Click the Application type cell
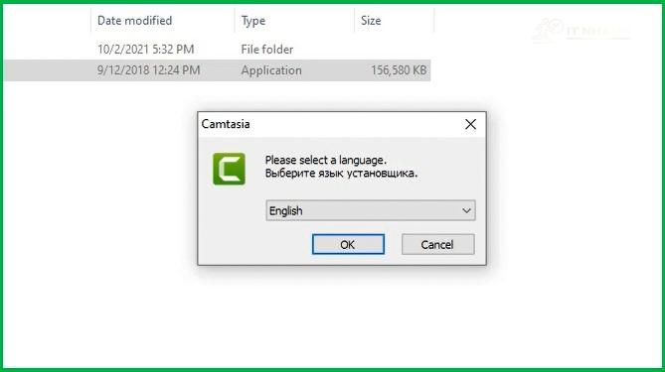Image resolution: width=665 pixels, height=372 pixels. [271, 70]
